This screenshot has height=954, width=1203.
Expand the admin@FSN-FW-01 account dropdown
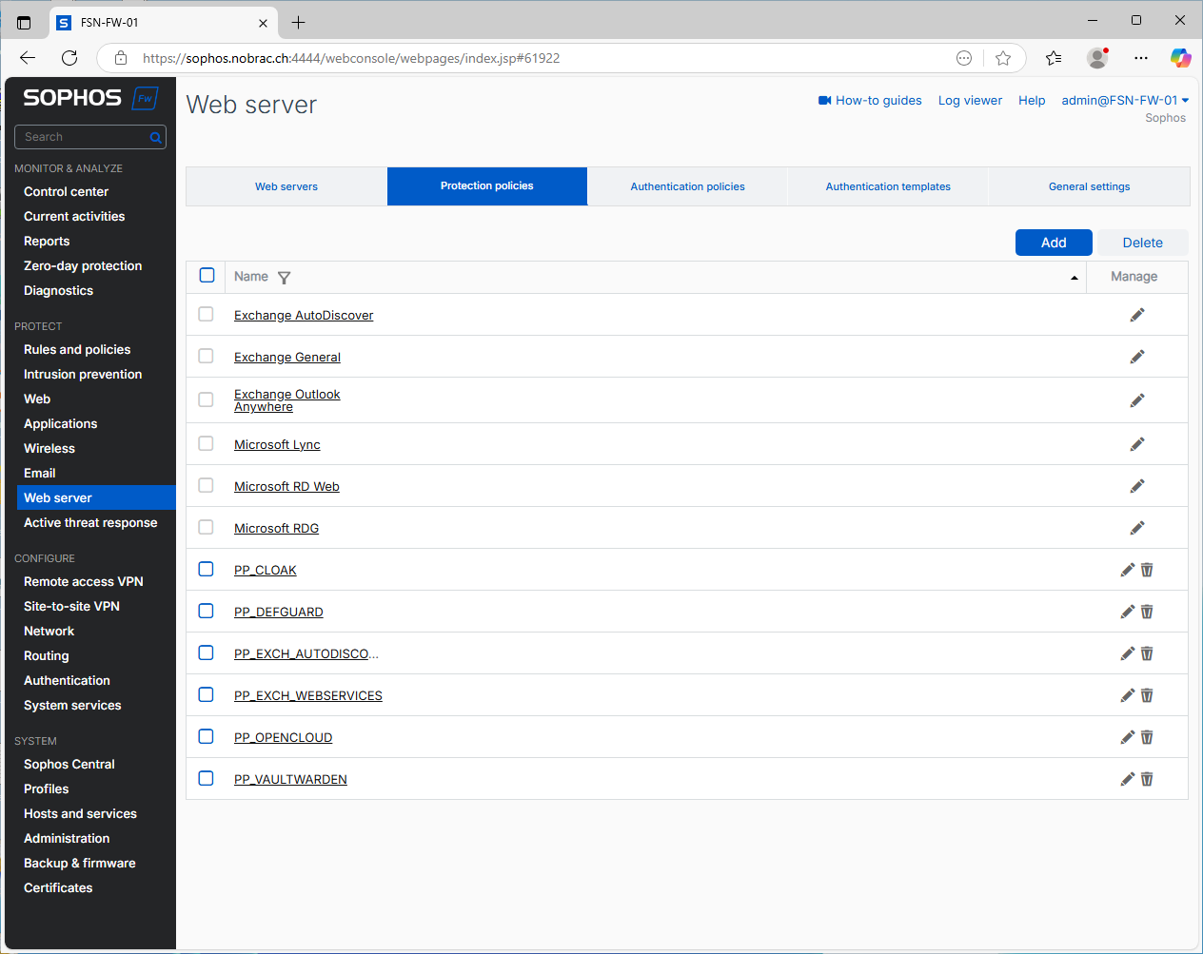tap(1125, 100)
